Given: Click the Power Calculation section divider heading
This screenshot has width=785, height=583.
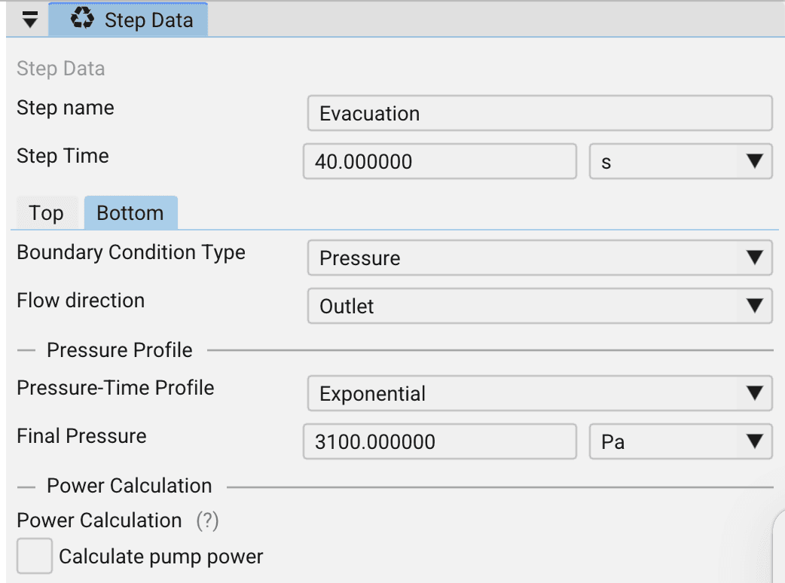Looking at the screenshot, I should point(129,486).
